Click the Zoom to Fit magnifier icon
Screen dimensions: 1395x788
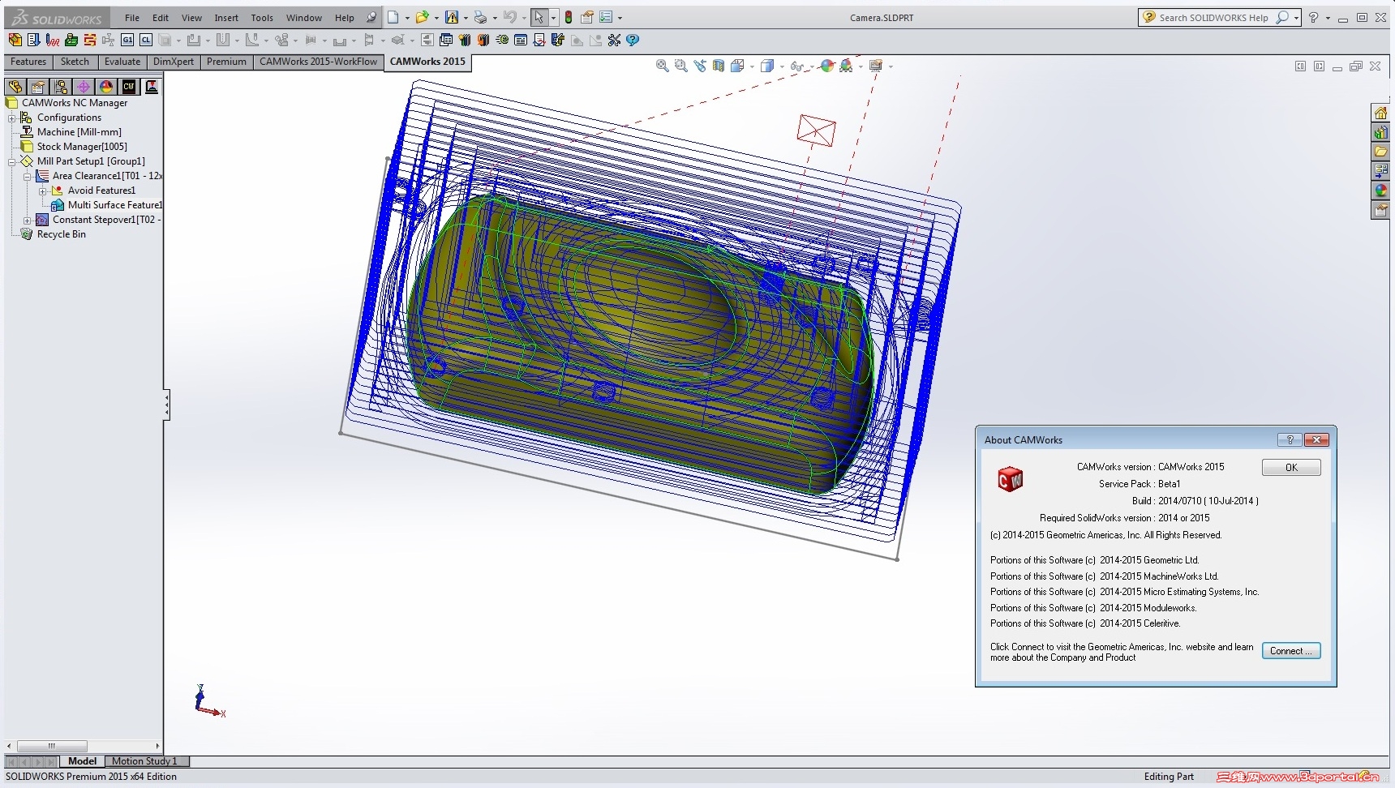(x=663, y=66)
